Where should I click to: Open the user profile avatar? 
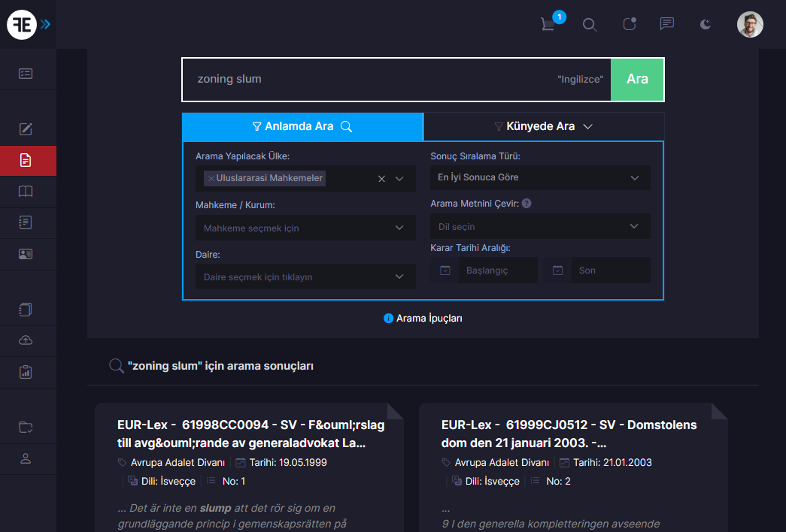point(749,25)
